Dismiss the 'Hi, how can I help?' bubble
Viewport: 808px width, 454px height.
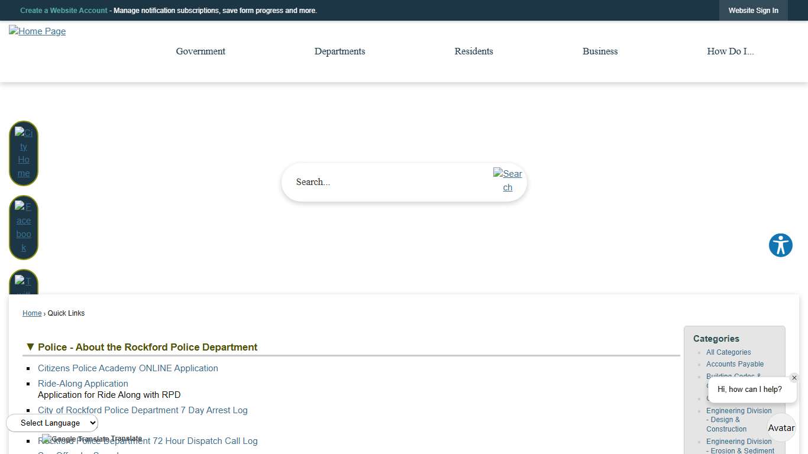coord(794,378)
